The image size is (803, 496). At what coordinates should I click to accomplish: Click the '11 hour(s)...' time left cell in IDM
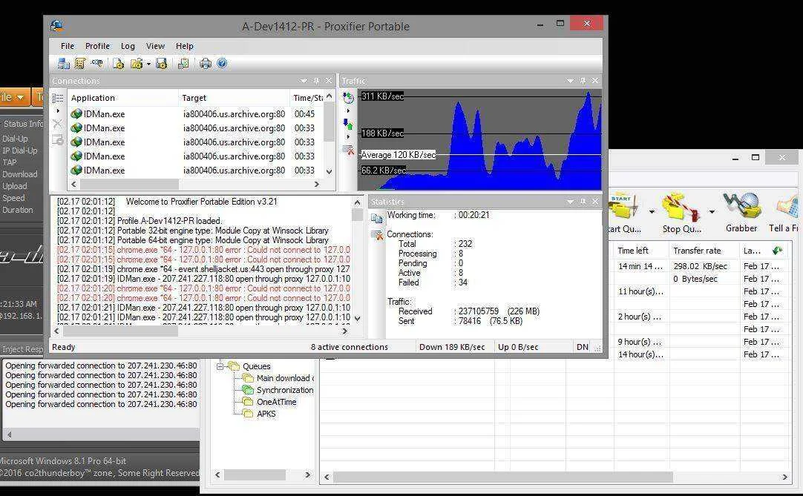[640, 291]
